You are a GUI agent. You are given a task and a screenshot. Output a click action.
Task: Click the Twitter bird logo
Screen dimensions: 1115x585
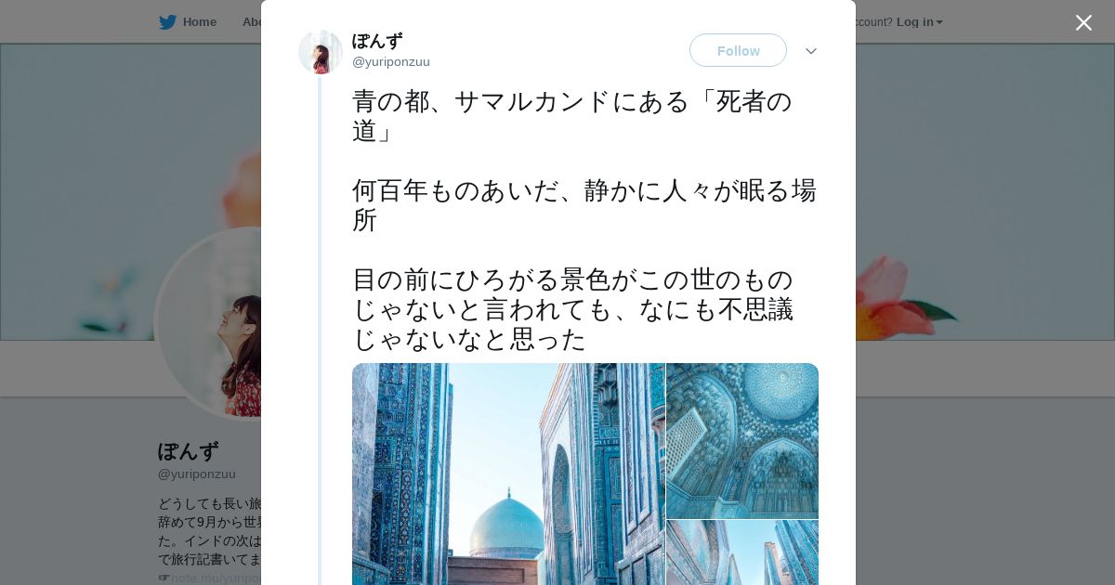167,21
